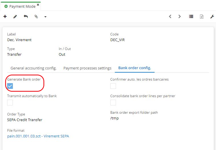Go to next record with right chevron
This screenshot has width=216, height=150.
180,17
